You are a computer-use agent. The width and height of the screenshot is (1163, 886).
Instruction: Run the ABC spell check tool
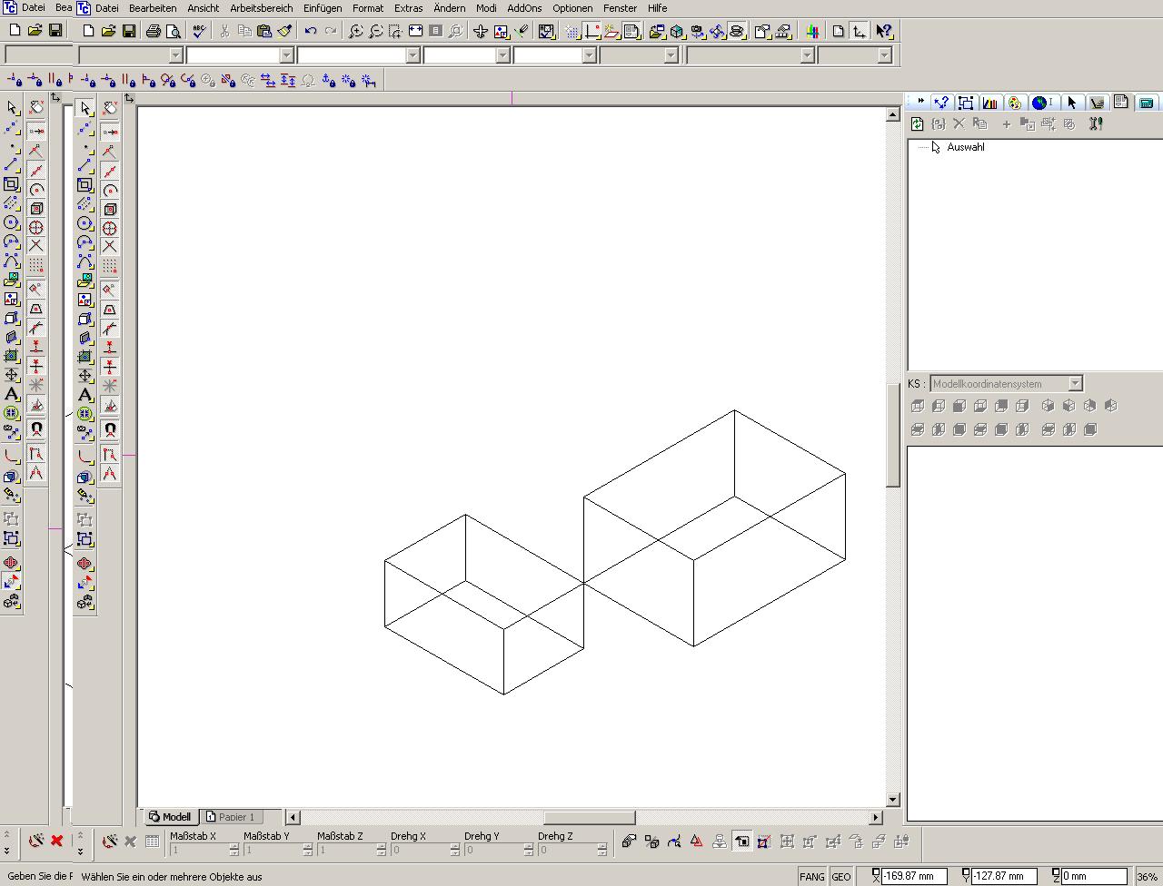coord(200,31)
